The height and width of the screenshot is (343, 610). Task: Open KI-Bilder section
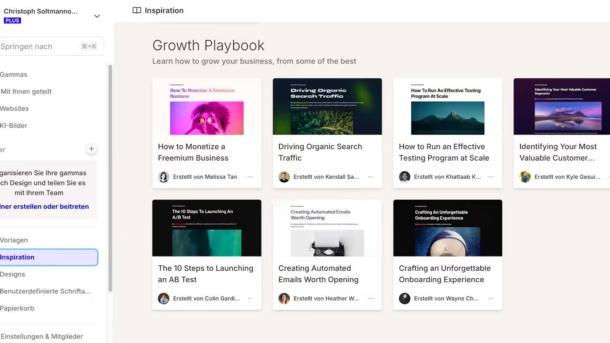point(13,125)
